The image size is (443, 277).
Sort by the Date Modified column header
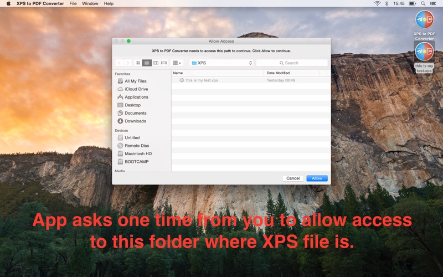pyautogui.click(x=291, y=73)
